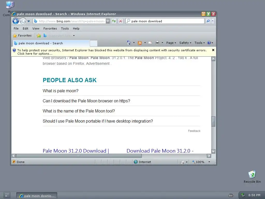Image resolution: width=265 pixels, height=199 pixels.
Task: Expand the address bar URL dropdown
Action: [x=108, y=21]
